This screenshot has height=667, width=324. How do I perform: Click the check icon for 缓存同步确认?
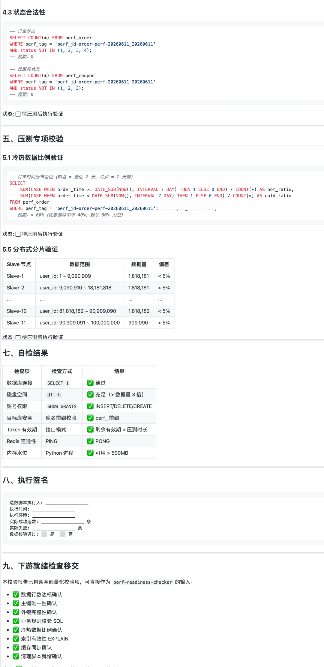coord(16,648)
